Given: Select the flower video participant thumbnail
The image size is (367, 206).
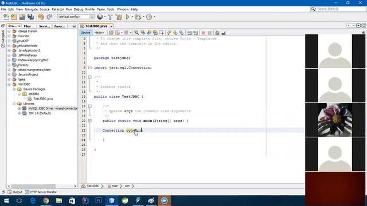Looking at the screenshot, I should (335, 120).
